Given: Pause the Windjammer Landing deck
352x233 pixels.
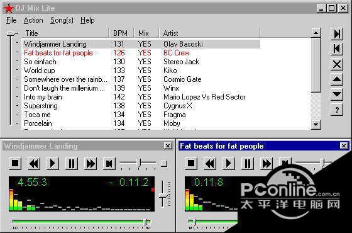Looking at the screenshot, I should (x=72, y=163).
